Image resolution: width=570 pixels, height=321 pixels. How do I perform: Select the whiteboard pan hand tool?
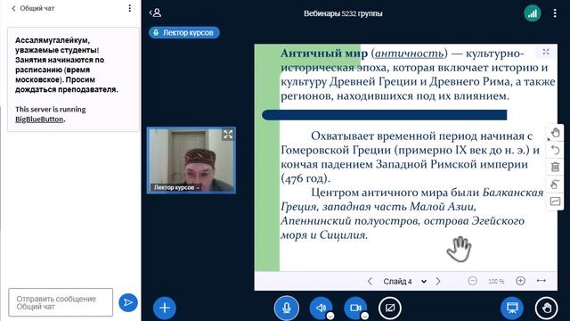pos(555,133)
